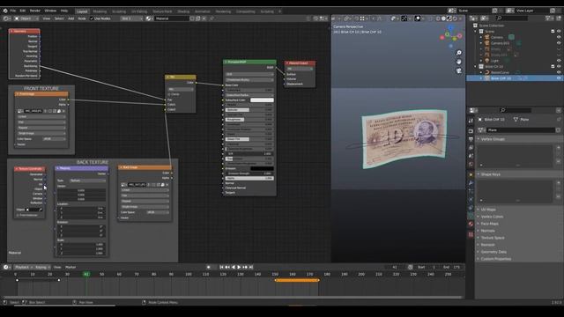Click the outliner filter funnel icon
This screenshot has height=317, width=564.
548,18
